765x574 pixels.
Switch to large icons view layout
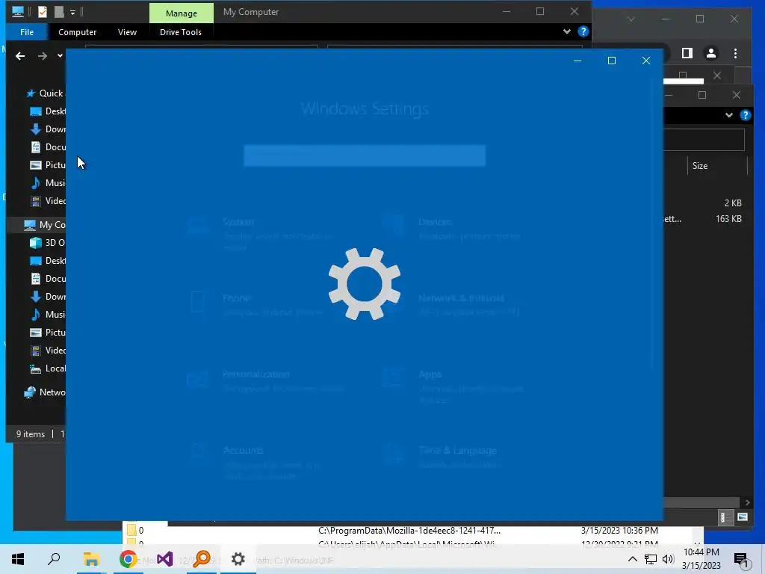742,517
